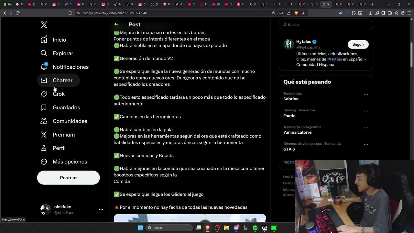Open Guardados bookmarks section
414x233 pixels.
point(60,107)
